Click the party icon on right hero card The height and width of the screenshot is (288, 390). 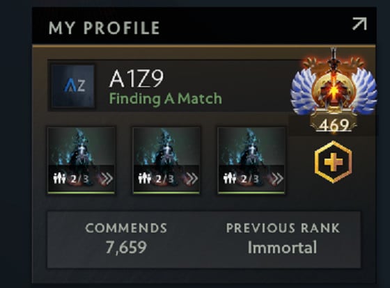(230, 178)
